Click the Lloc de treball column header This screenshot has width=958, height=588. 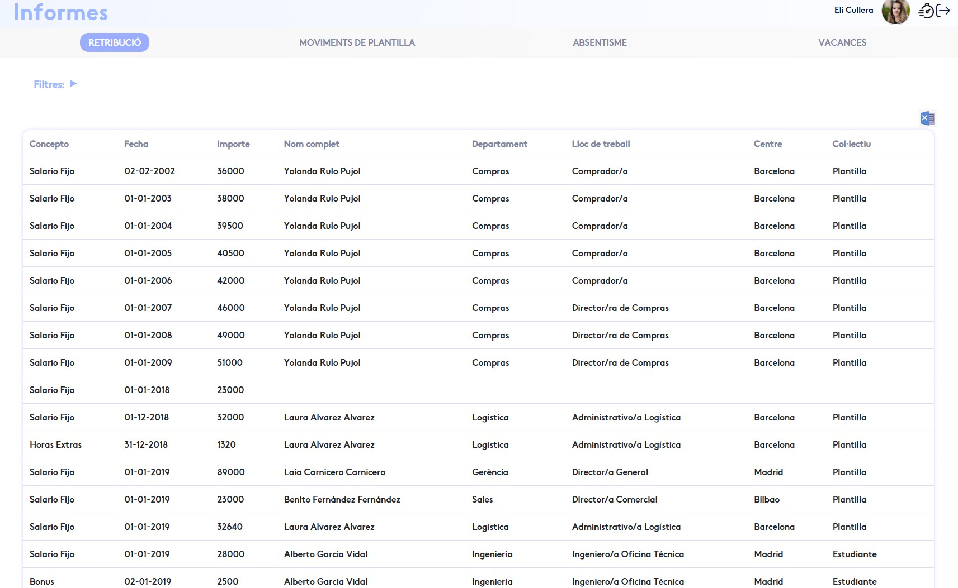tap(601, 144)
